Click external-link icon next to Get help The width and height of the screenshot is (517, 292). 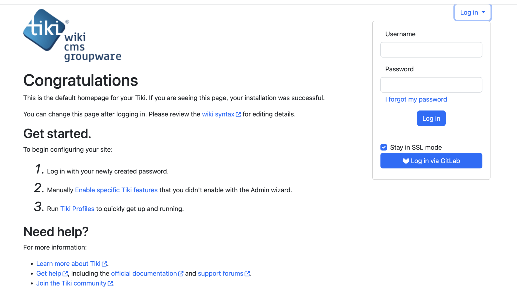[x=65, y=274]
